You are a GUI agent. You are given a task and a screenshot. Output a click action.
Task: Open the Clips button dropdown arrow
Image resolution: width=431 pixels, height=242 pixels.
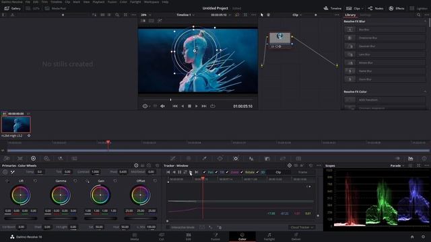tap(362, 9)
